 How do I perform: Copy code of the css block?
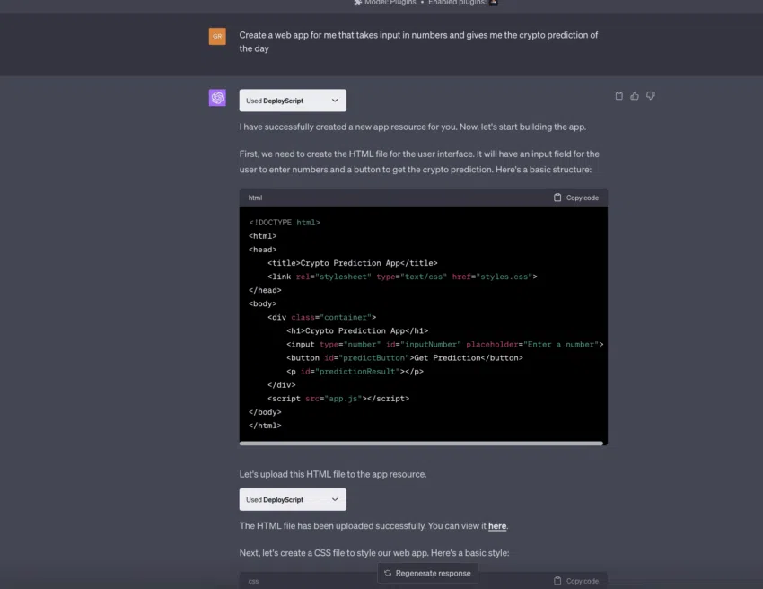pos(576,581)
